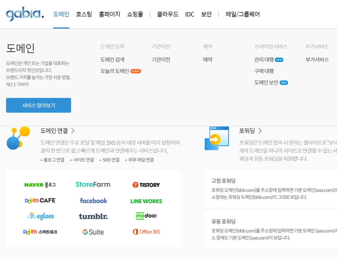
Task: Open the 도메인 top menu
Action: pos(61,14)
